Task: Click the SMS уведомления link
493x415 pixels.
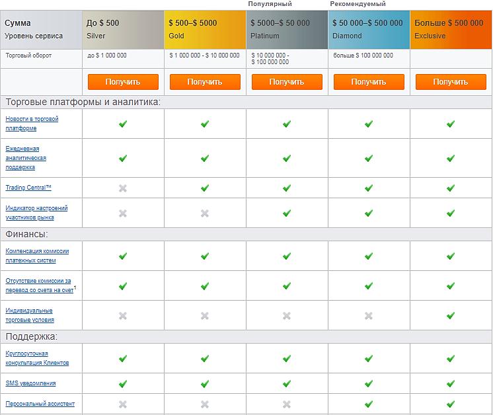Action: 30,383
